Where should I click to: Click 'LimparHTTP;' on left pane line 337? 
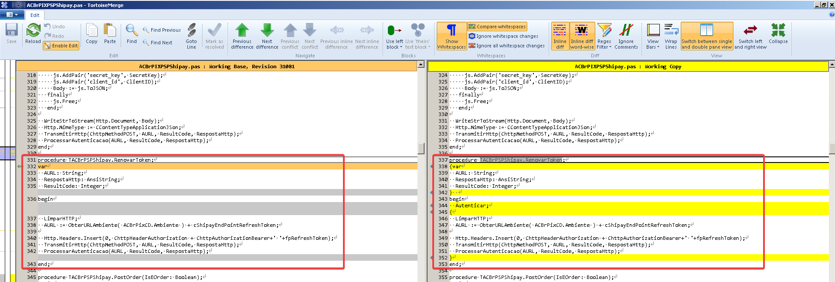pos(61,219)
